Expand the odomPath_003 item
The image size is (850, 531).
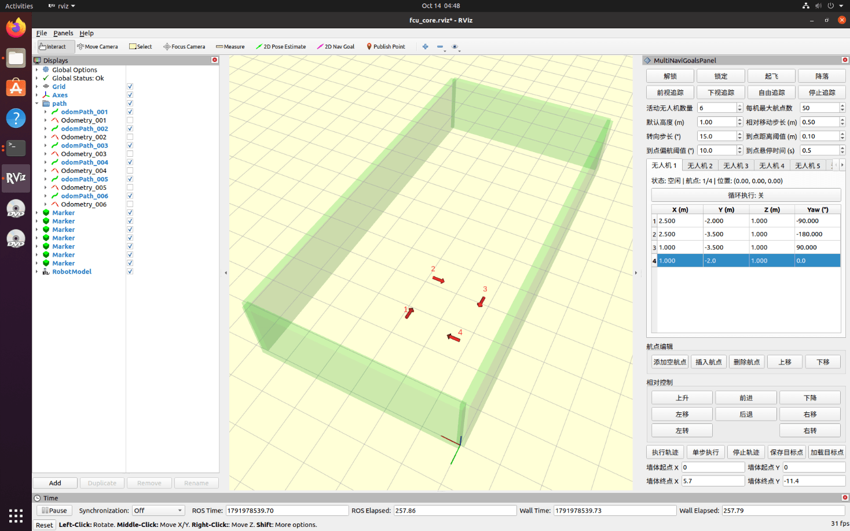point(46,145)
